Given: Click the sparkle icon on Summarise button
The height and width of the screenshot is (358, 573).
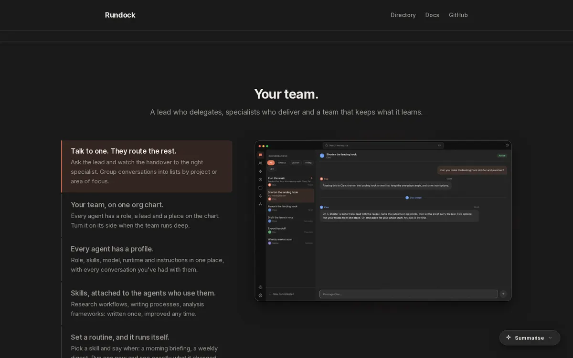Looking at the screenshot, I should pyautogui.click(x=509, y=337).
